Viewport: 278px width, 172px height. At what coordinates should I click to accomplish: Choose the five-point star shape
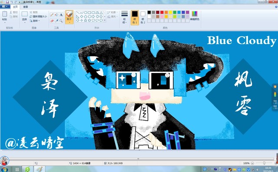point(86,20)
